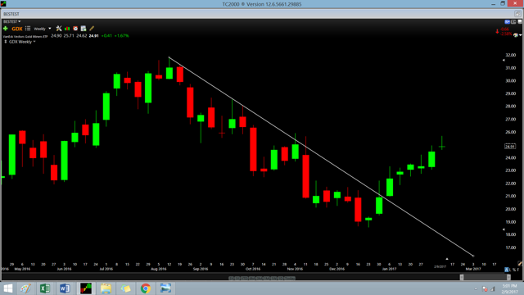Expand the Weekly timeframe dropdown
Image resolution: width=524 pixels, height=295 pixels.
[43, 29]
